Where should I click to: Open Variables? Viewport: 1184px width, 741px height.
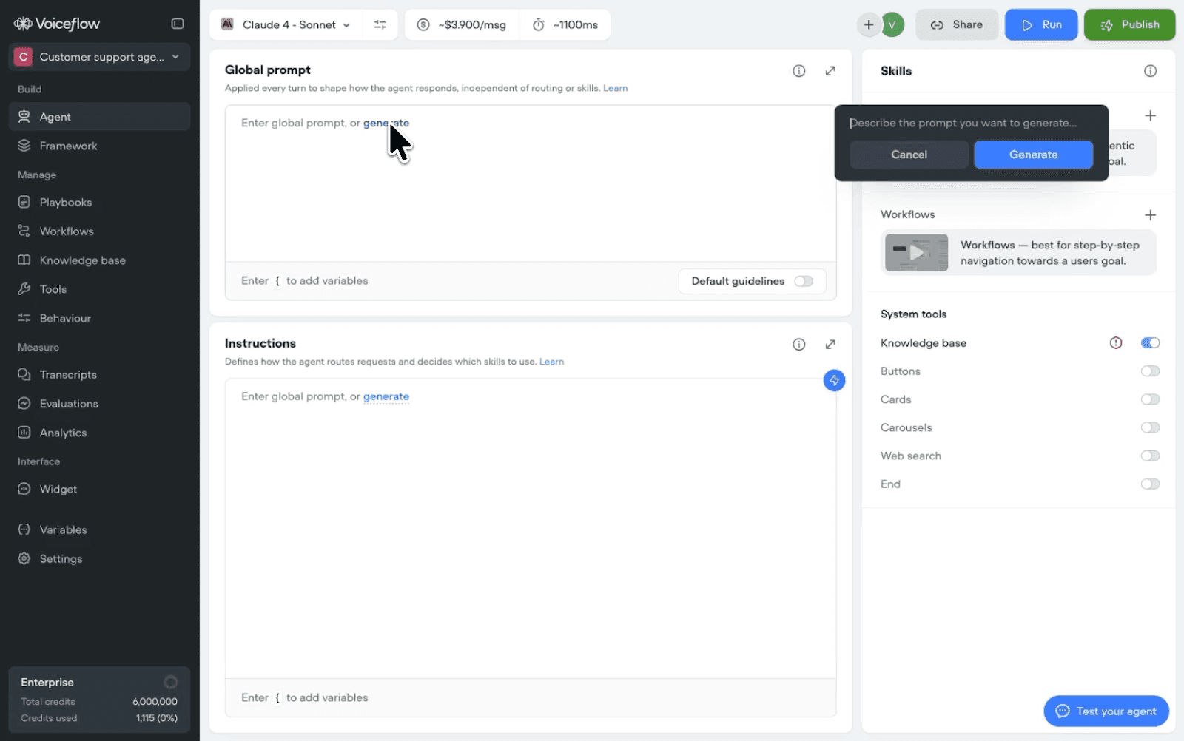click(99, 529)
